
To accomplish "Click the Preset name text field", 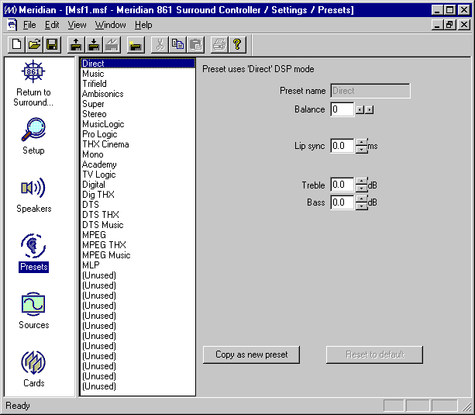I will click(370, 91).
